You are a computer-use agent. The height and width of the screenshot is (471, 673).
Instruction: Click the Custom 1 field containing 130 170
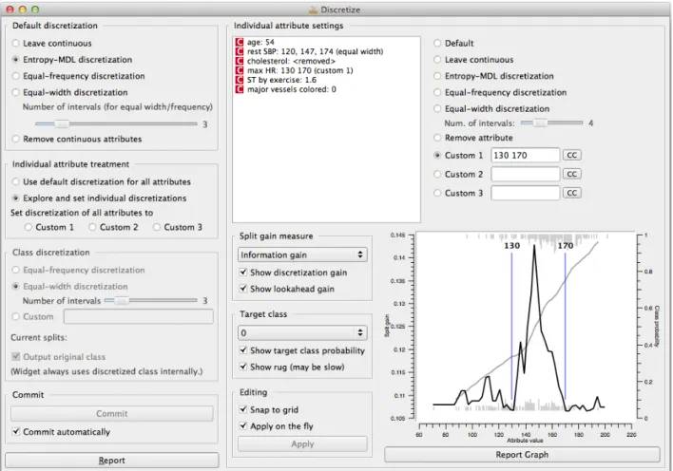click(x=526, y=156)
